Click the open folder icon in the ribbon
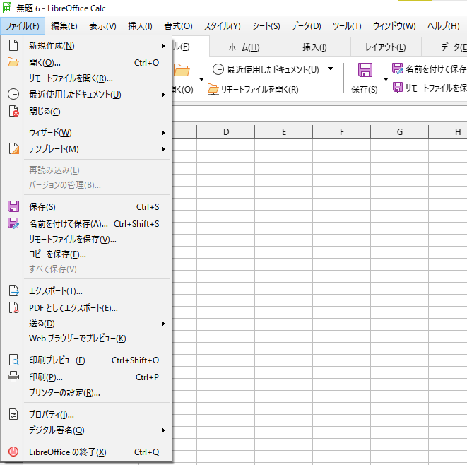This screenshot has width=467, height=465. coord(182,70)
